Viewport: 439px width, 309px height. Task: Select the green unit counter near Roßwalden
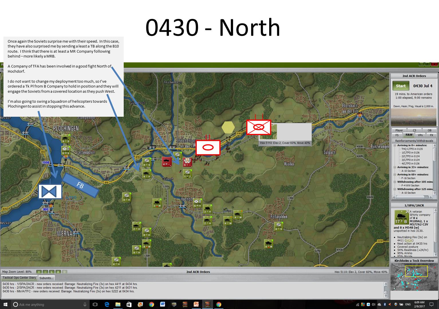click(x=278, y=227)
